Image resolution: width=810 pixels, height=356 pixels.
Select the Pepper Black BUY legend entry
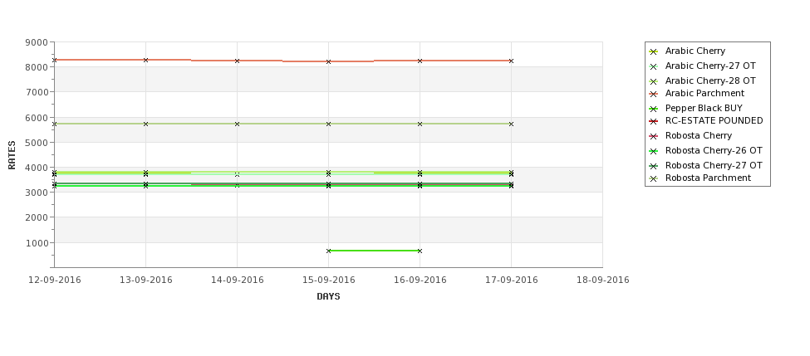click(703, 108)
